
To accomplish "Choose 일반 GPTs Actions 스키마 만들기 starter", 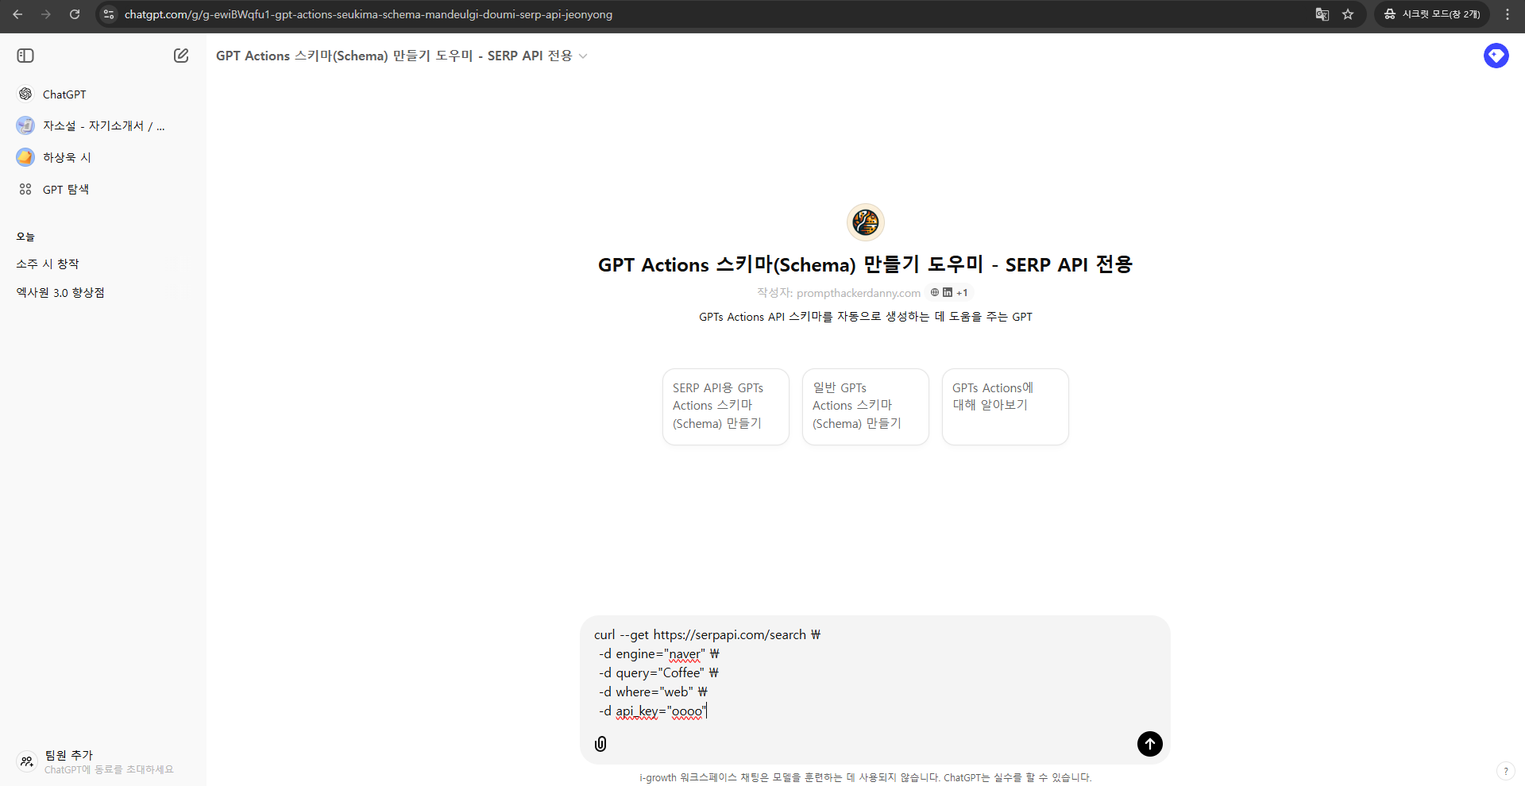I will point(866,406).
